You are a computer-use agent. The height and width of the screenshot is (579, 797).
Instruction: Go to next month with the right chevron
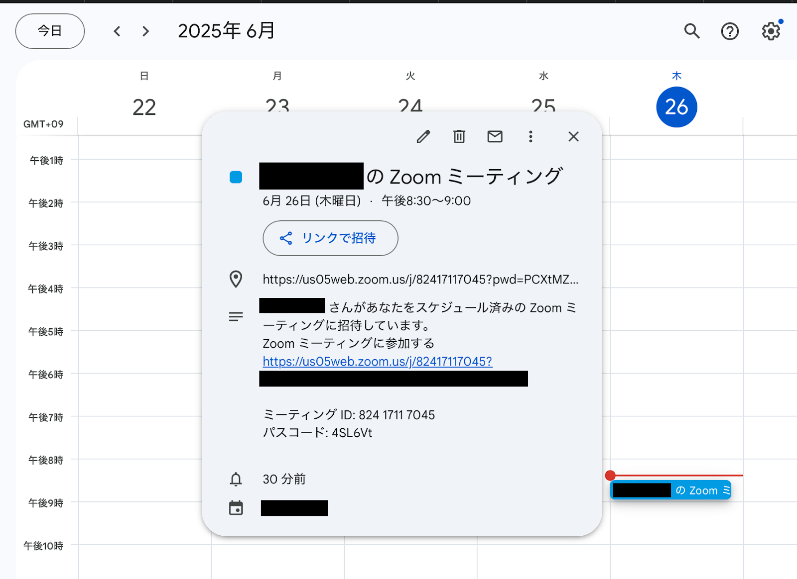(145, 31)
